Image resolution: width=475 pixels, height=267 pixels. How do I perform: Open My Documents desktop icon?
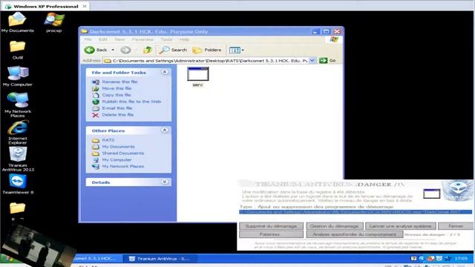[17, 22]
